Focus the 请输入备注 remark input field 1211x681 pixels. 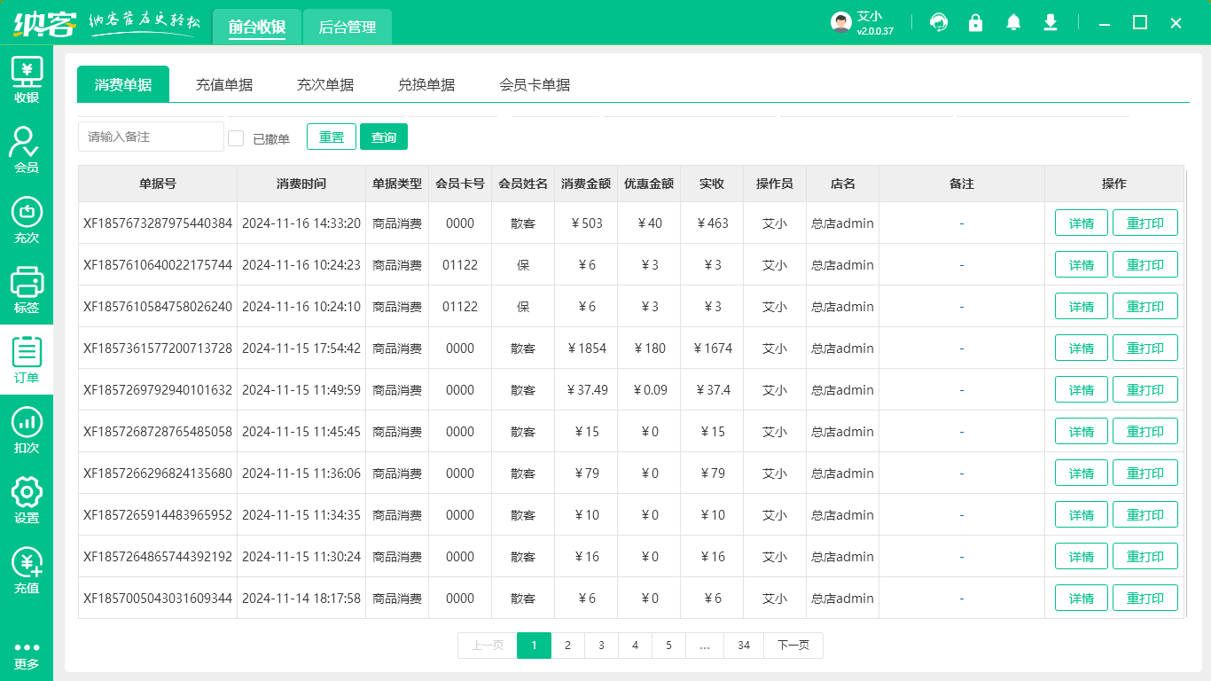(x=151, y=137)
